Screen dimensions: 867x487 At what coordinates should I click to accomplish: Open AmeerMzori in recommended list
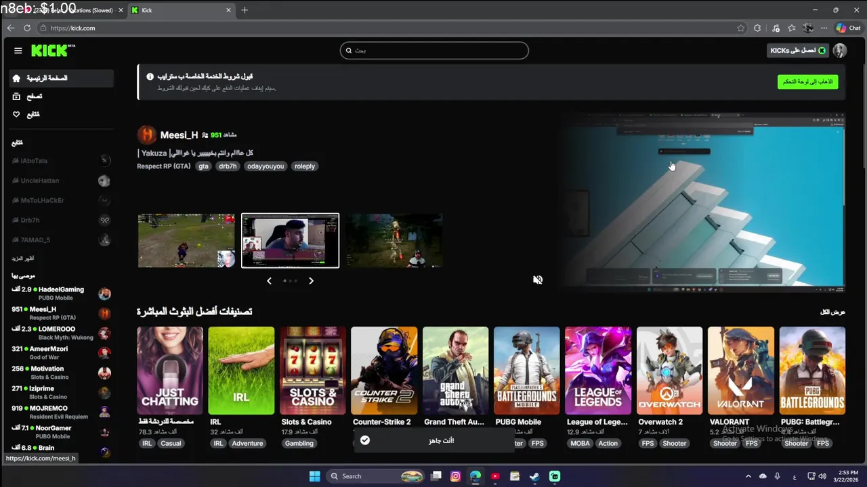(61, 352)
